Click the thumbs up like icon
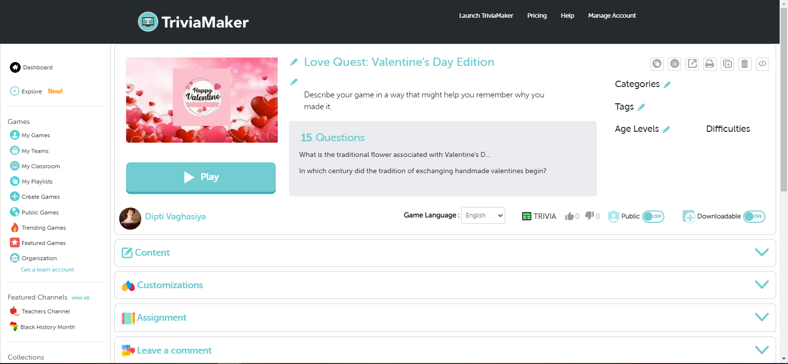Viewport: 788px width, 364px height. tap(570, 216)
